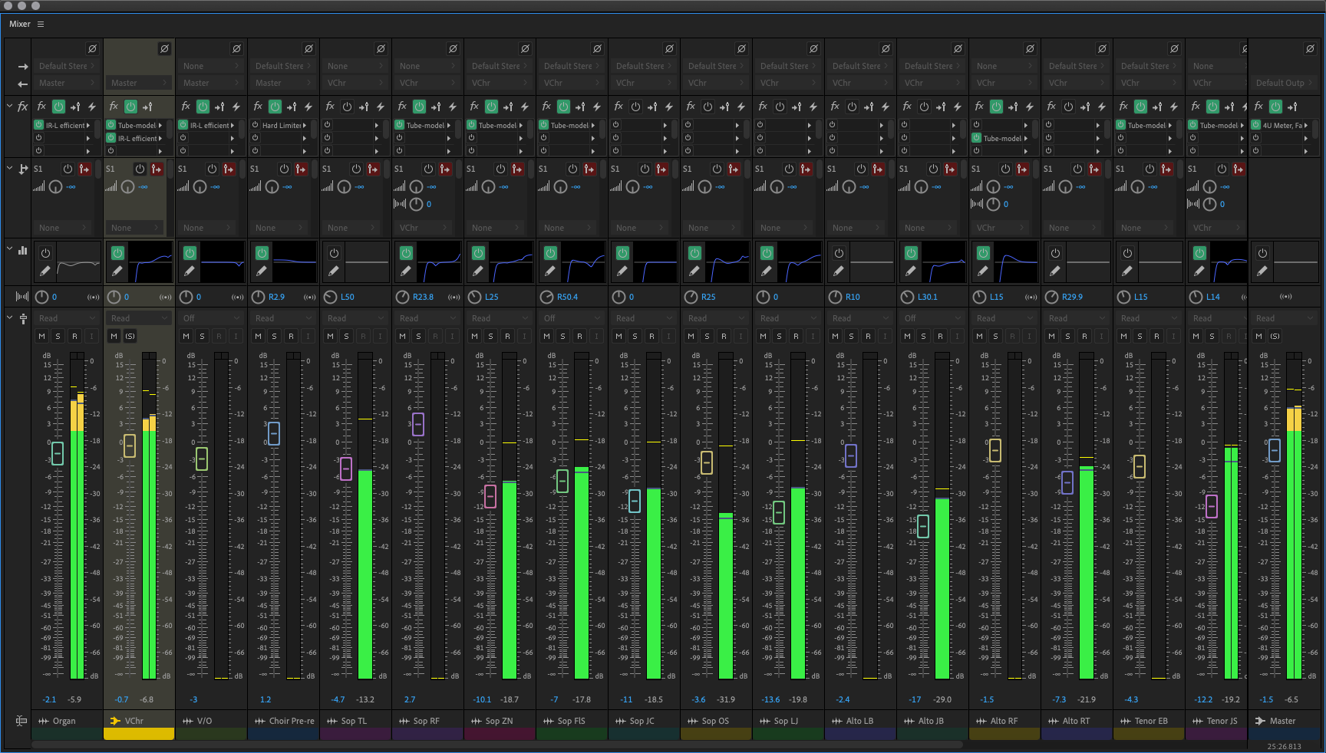Arm Organ track for record

pos(74,336)
